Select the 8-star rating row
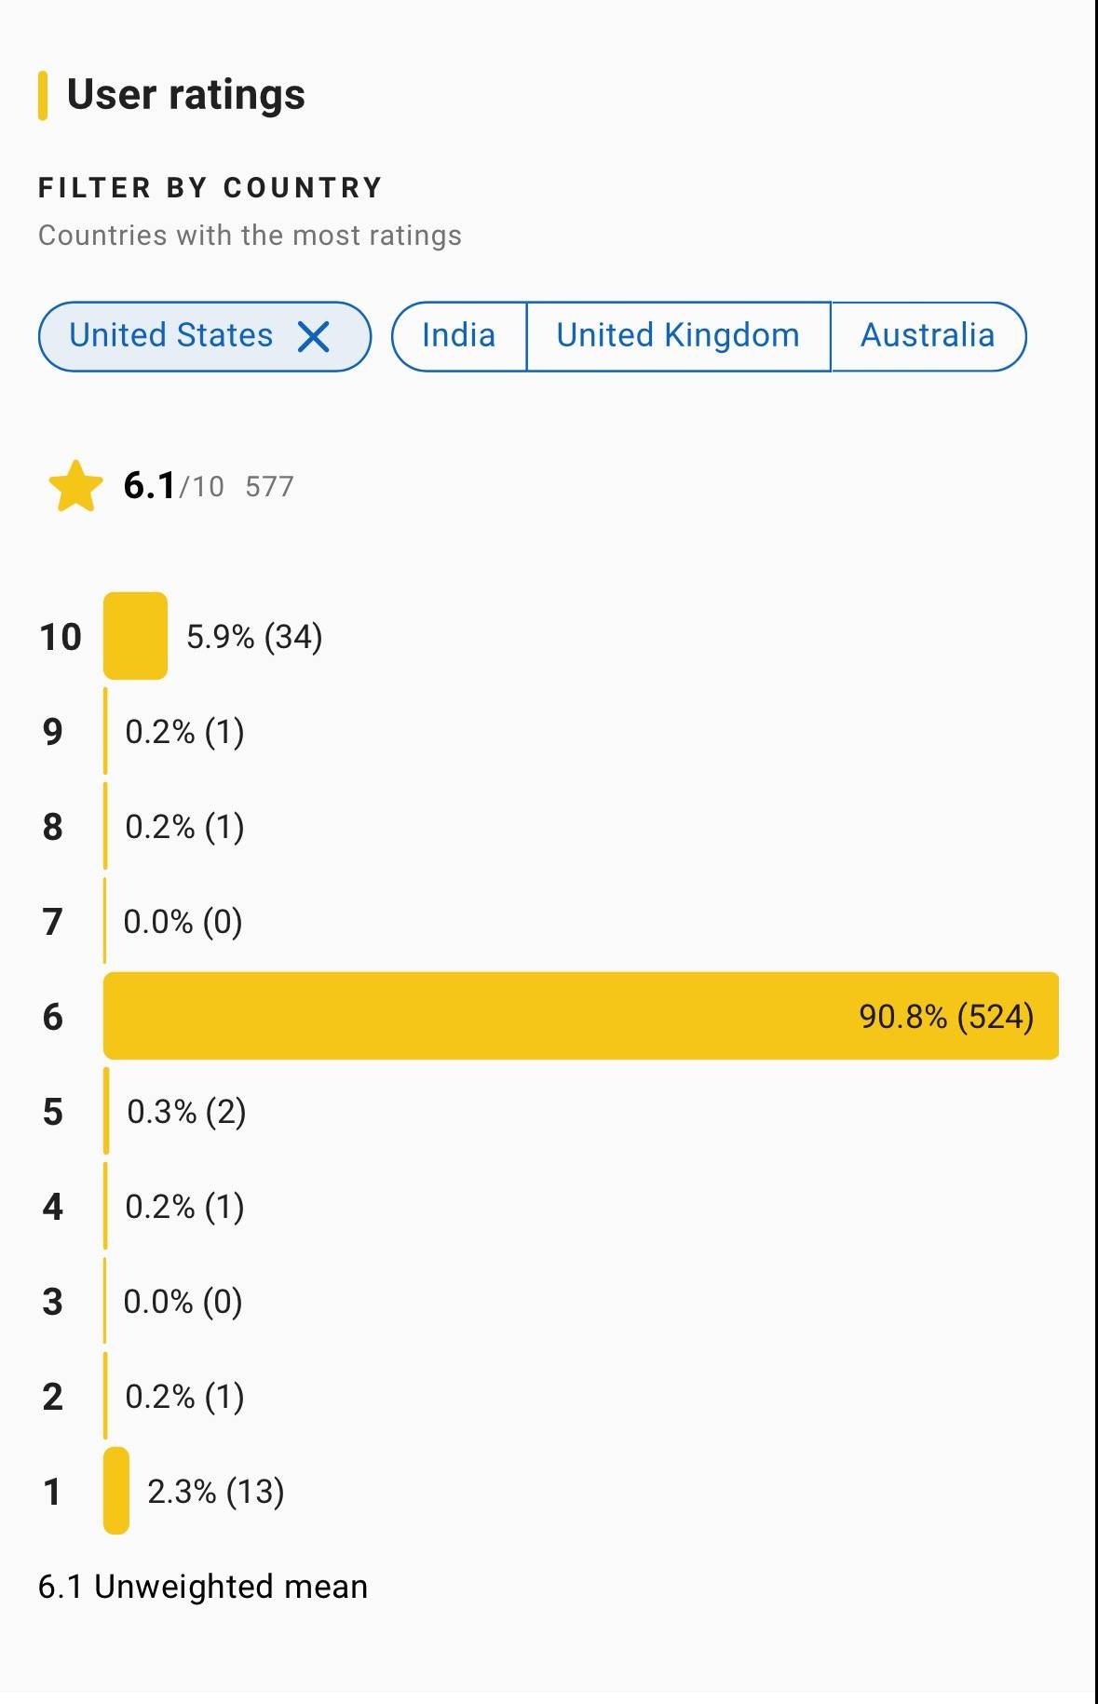 [184, 827]
